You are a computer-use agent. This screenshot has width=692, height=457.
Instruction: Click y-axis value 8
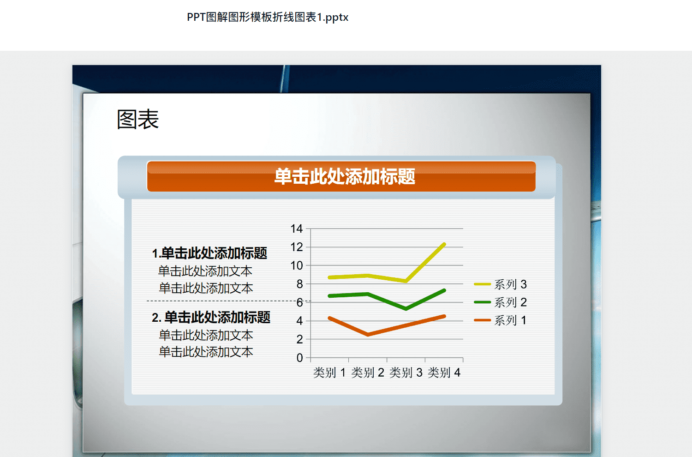click(300, 284)
